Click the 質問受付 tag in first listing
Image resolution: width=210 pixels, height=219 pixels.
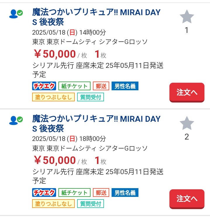tap(91, 97)
